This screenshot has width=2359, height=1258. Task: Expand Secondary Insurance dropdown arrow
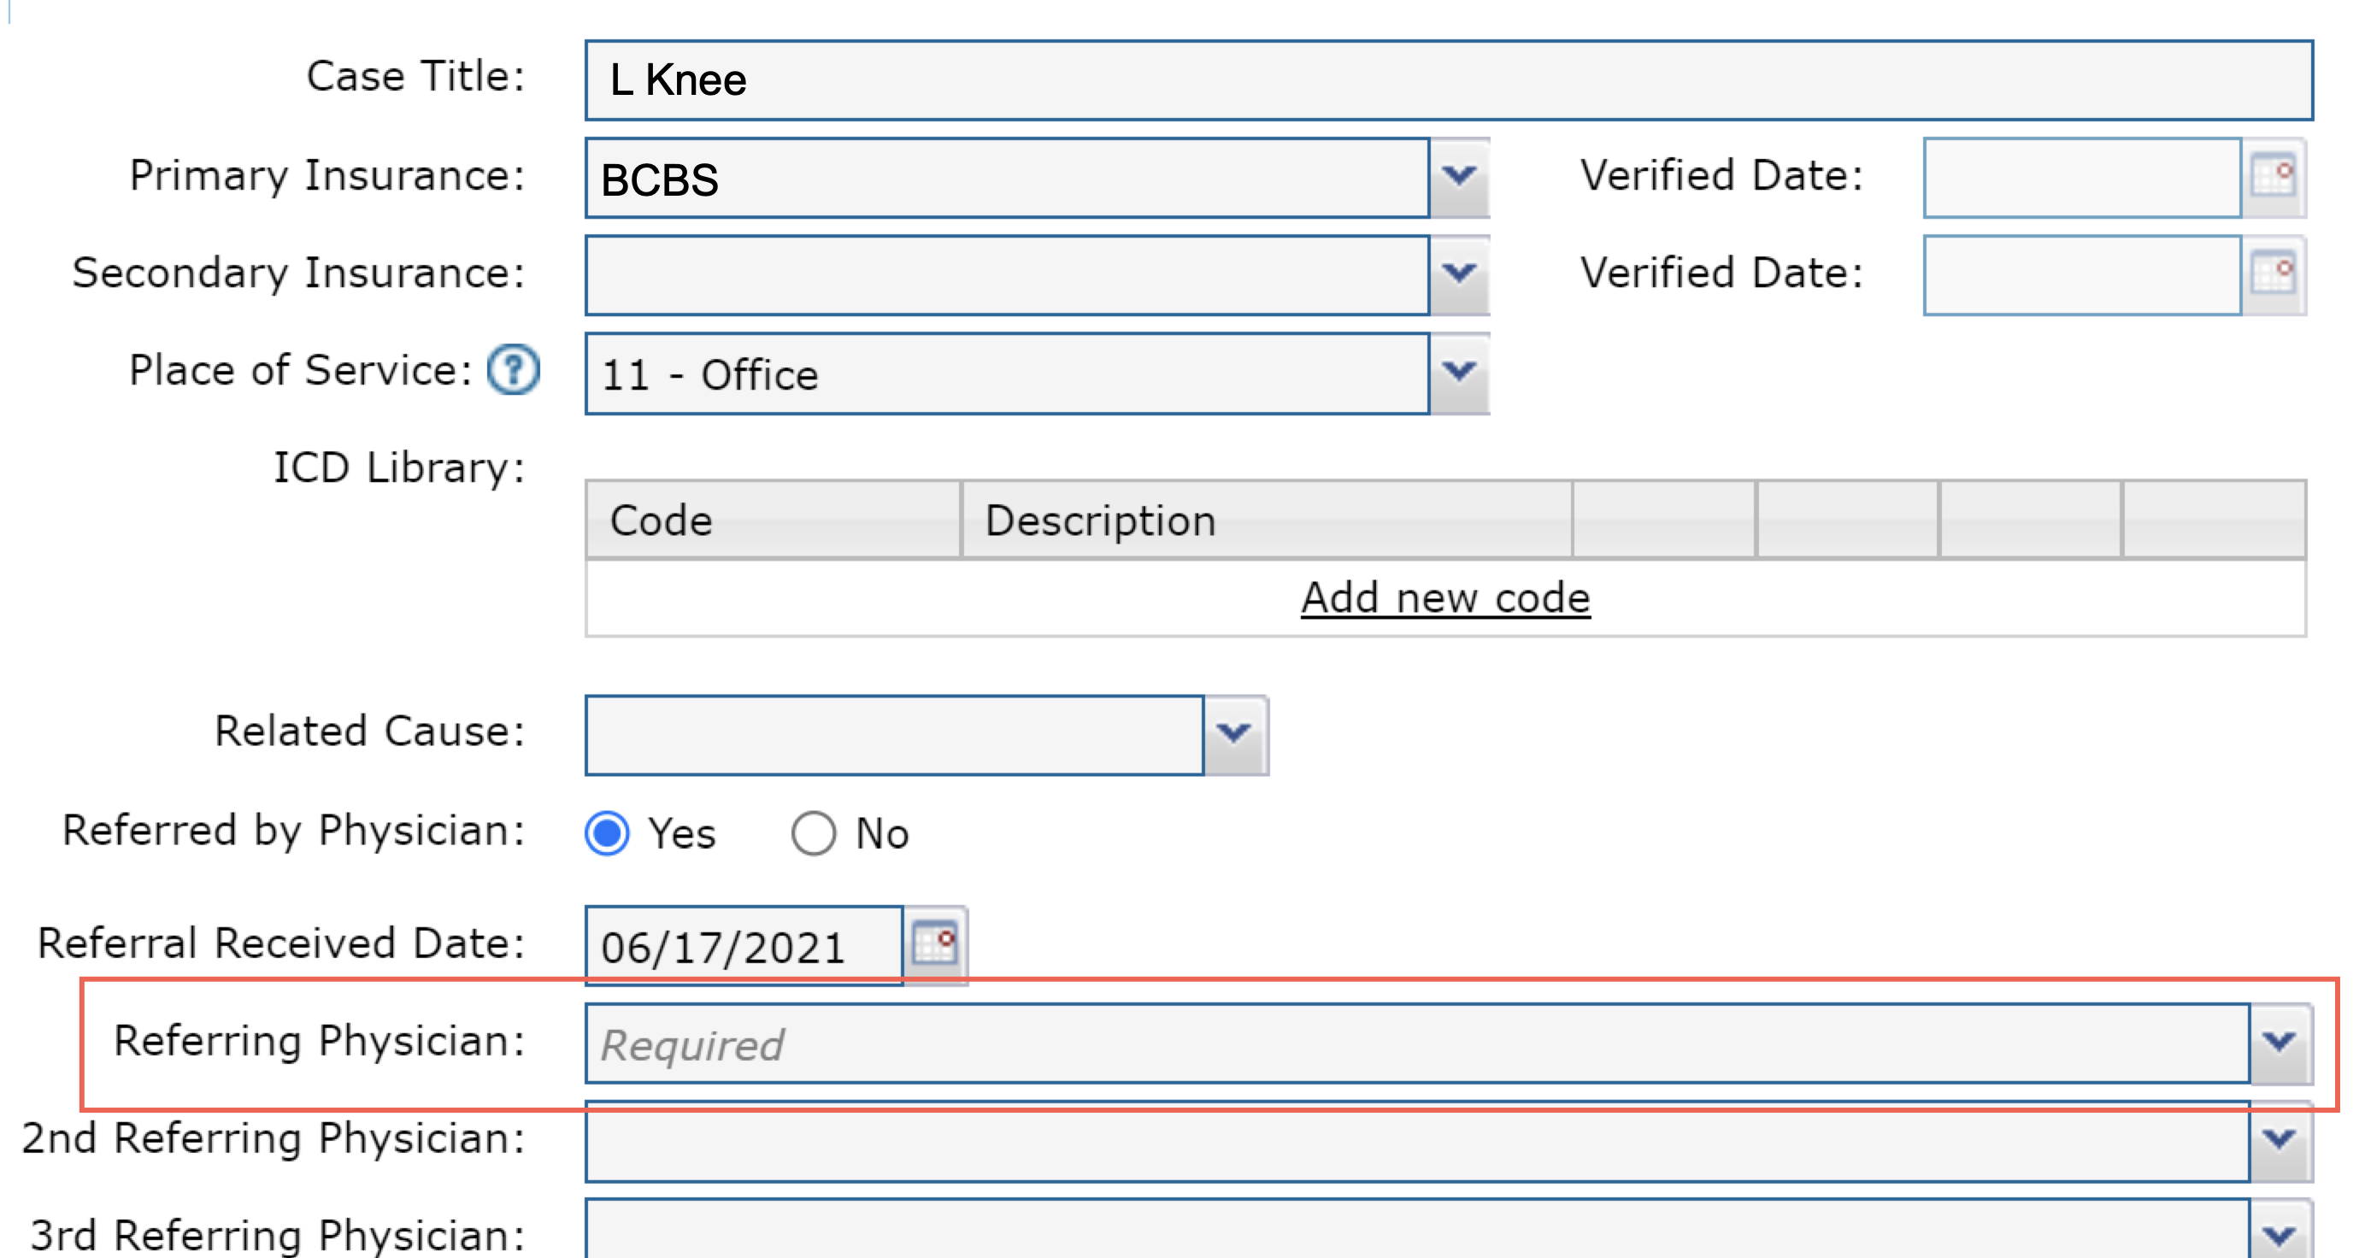click(1460, 273)
